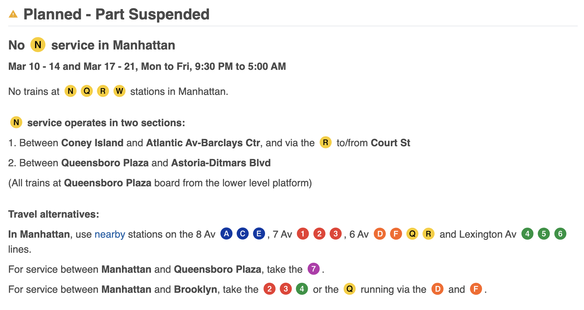Click the orange F bullet in last line
The width and height of the screenshot is (584, 310).
tap(475, 289)
